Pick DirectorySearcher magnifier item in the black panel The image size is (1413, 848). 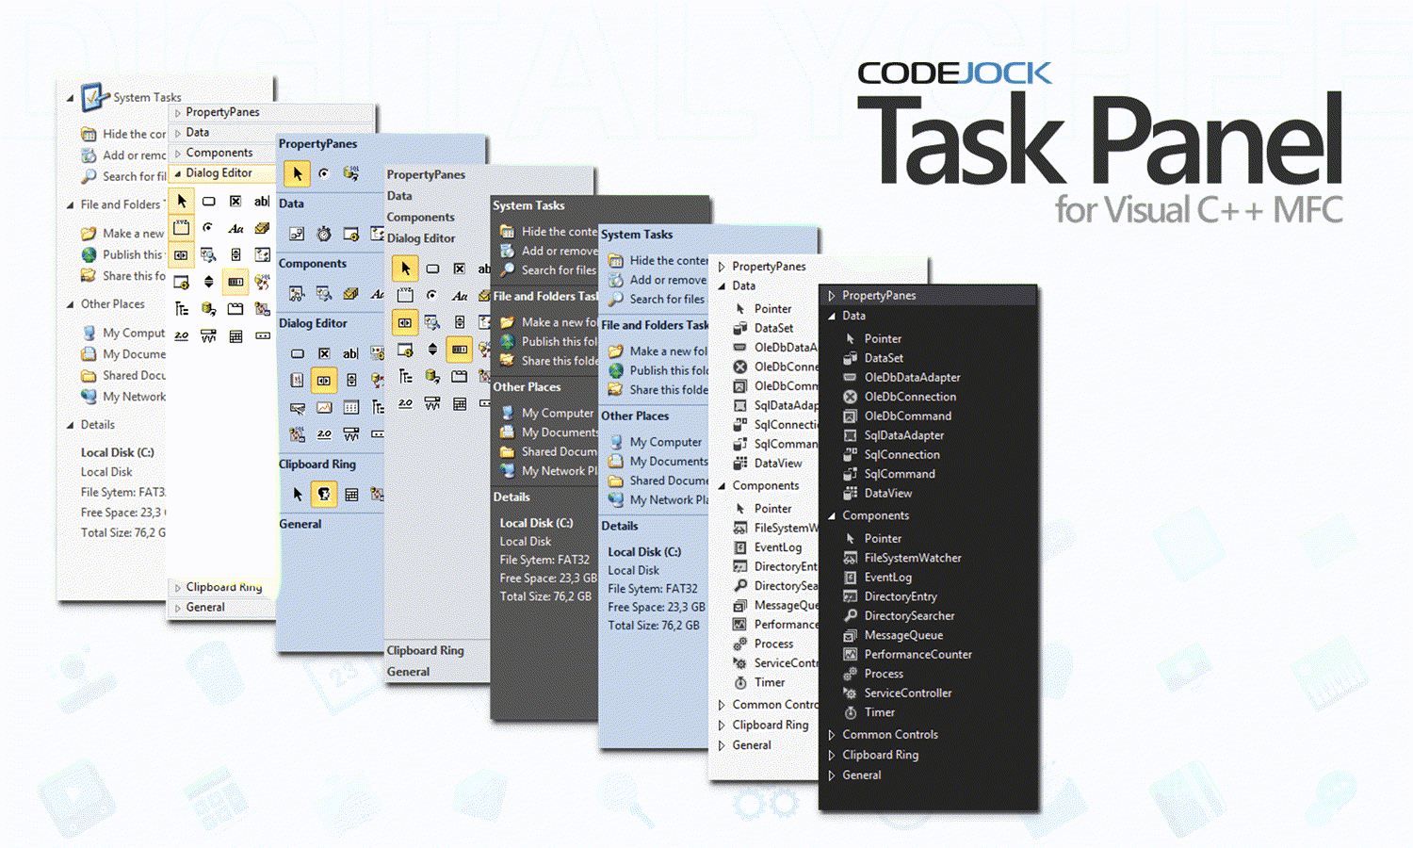(x=899, y=615)
